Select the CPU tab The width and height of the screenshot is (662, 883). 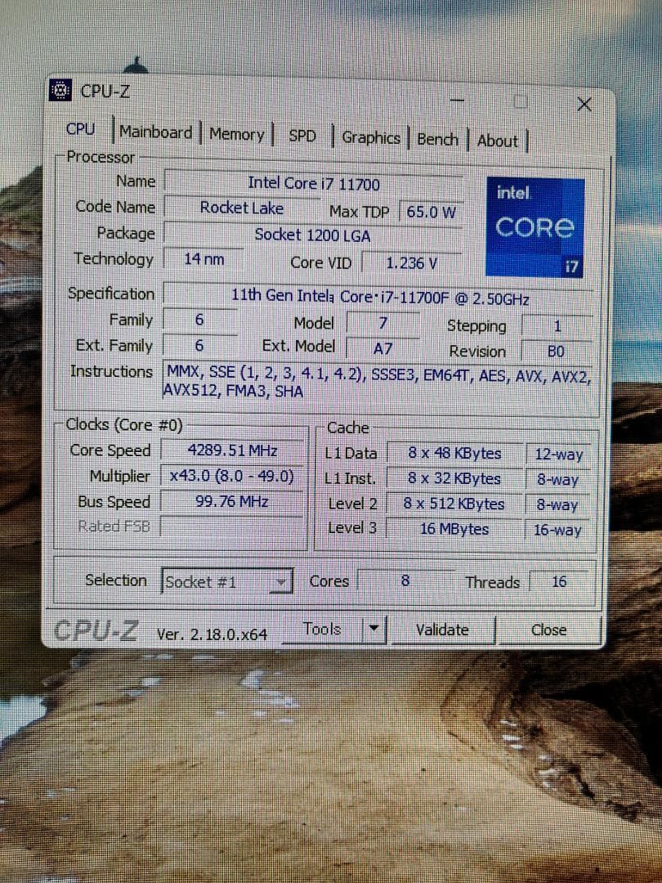coord(81,129)
